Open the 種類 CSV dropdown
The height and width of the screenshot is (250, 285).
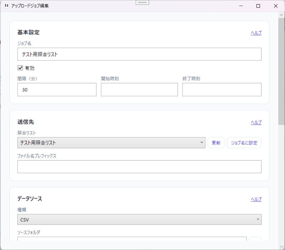pos(140,219)
